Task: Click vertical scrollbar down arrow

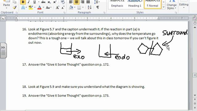Action: pos(195,95)
